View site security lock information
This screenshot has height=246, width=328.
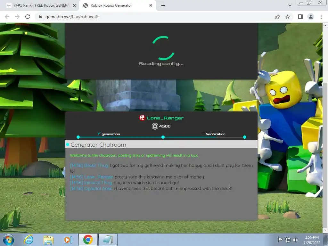click(40, 17)
